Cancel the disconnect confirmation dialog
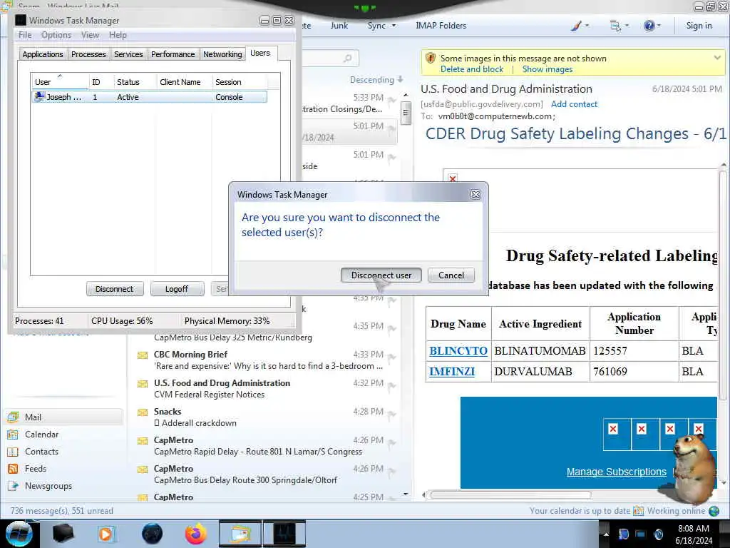 (x=451, y=275)
